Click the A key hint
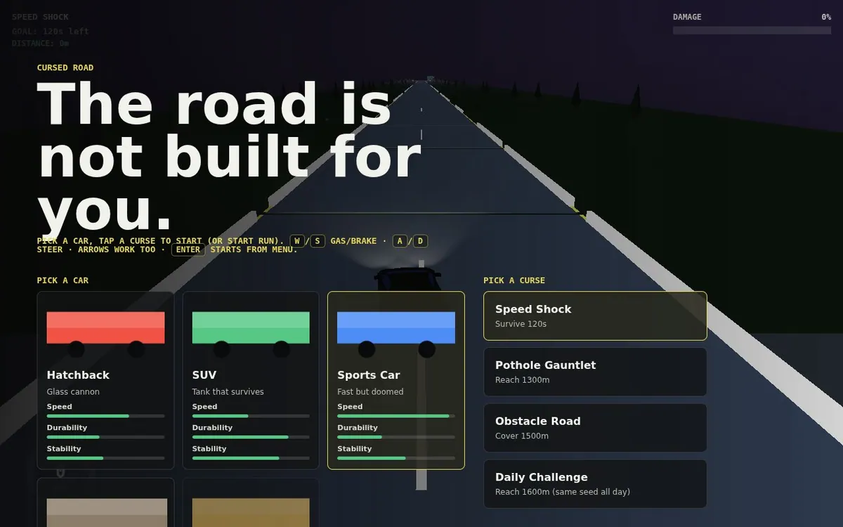The height and width of the screenshot is (527, 843). [x=400, y=241]
